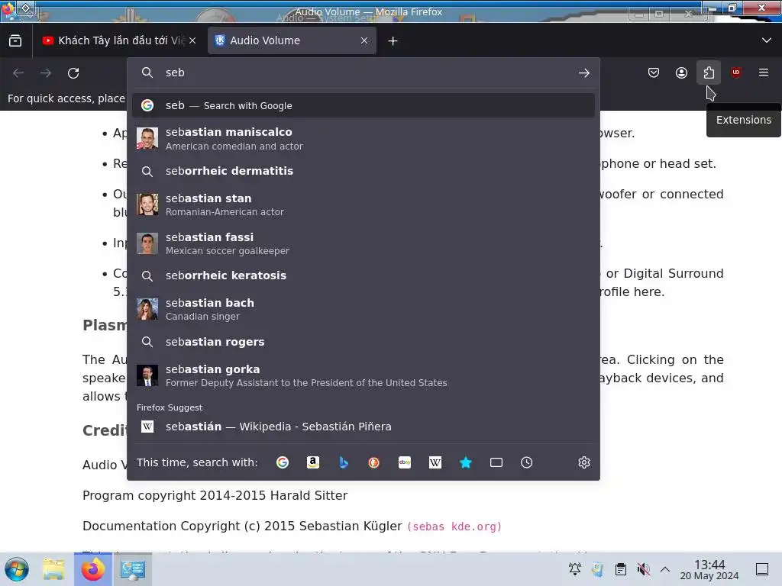Search this time with eBay icon

click(x=405, y=462)
